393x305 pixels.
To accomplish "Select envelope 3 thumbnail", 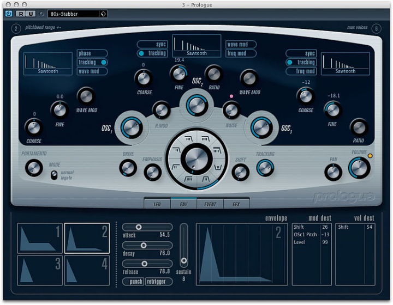I will tap(40, 270).
